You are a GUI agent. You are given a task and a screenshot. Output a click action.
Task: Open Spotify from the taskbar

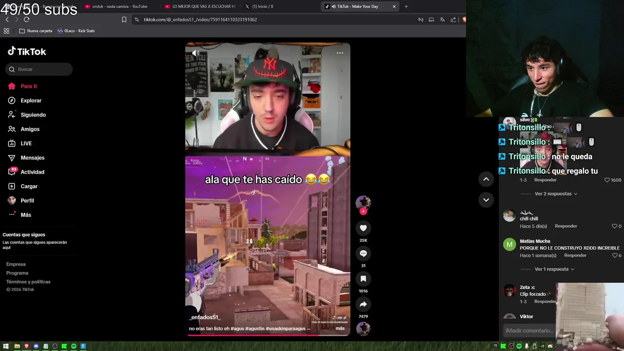point(74,346)
